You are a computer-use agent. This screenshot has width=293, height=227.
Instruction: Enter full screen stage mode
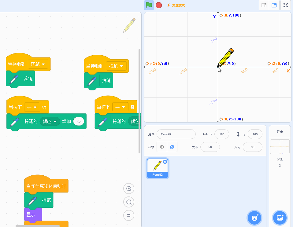tap(286, 5)
